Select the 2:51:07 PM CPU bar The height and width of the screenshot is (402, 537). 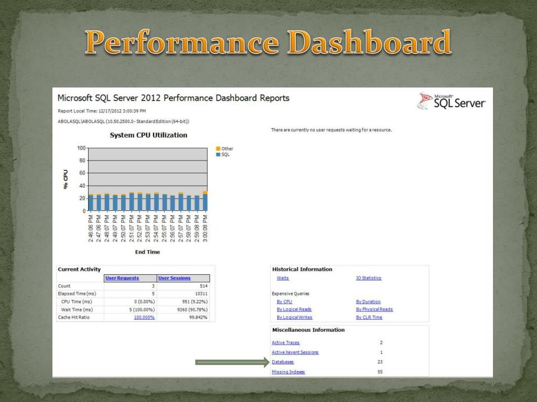(x=132, y=202)
